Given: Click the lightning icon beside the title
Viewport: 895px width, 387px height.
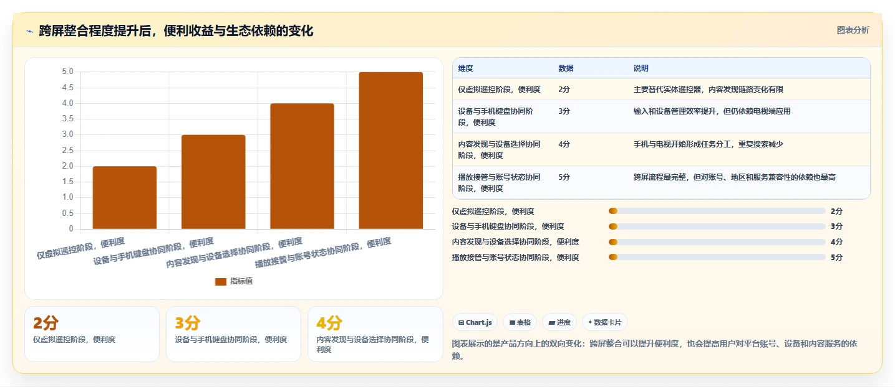Looking at the screenshot, I should coord(29,31).
